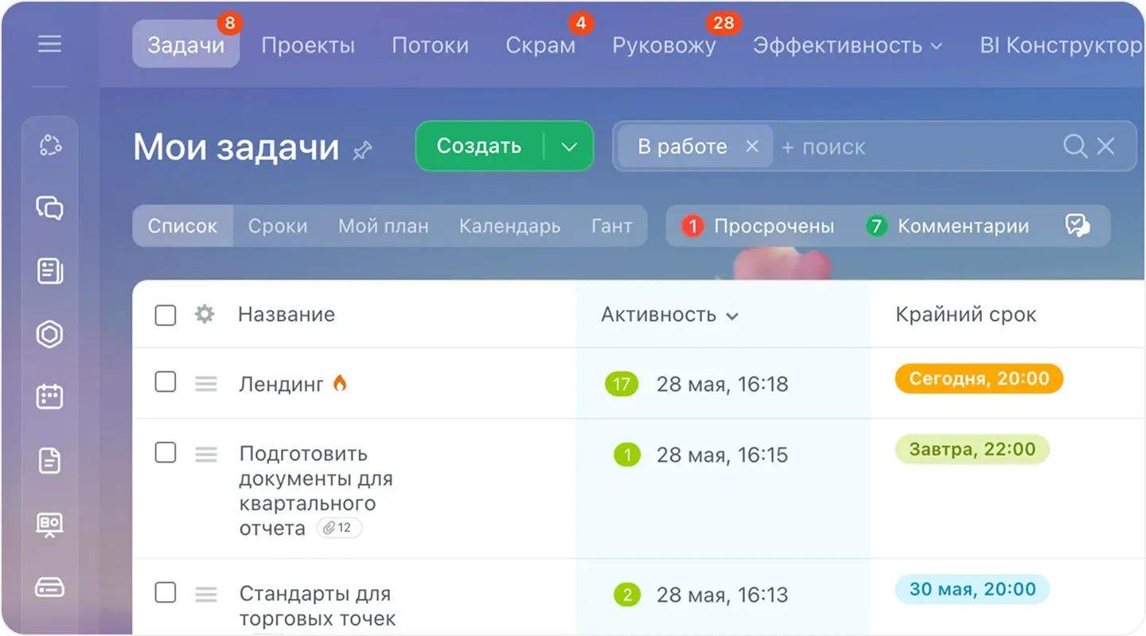The width and height of the screenshot is (1146, 636).
Task: Open the Активность sorting dropdown
Action: coord(733,316)
